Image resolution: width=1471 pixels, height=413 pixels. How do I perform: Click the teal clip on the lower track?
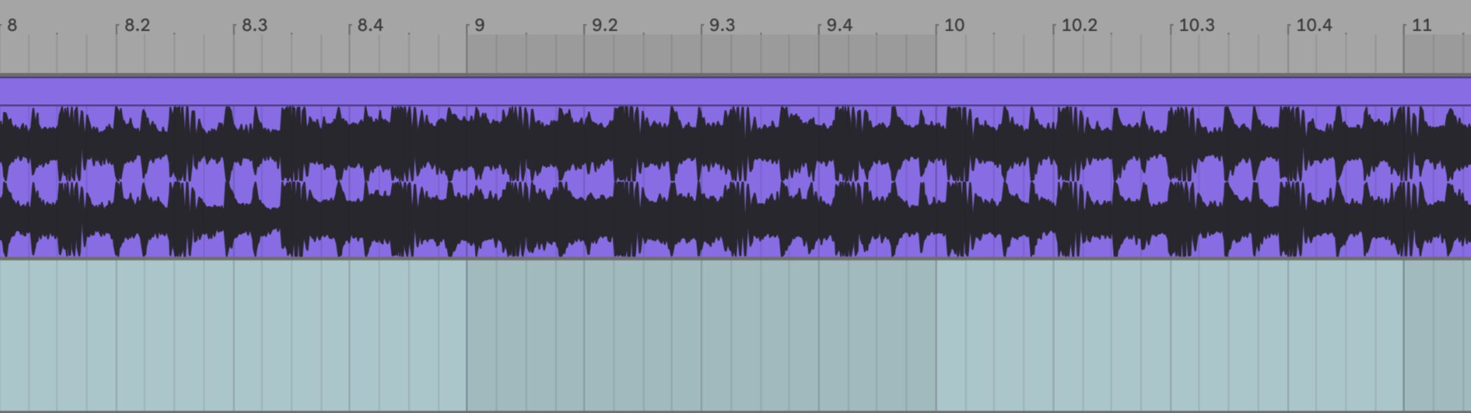pos(735,335)
